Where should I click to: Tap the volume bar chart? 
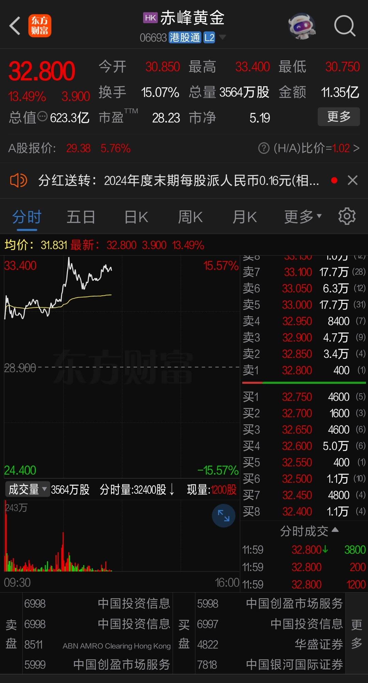click(122, 536)
